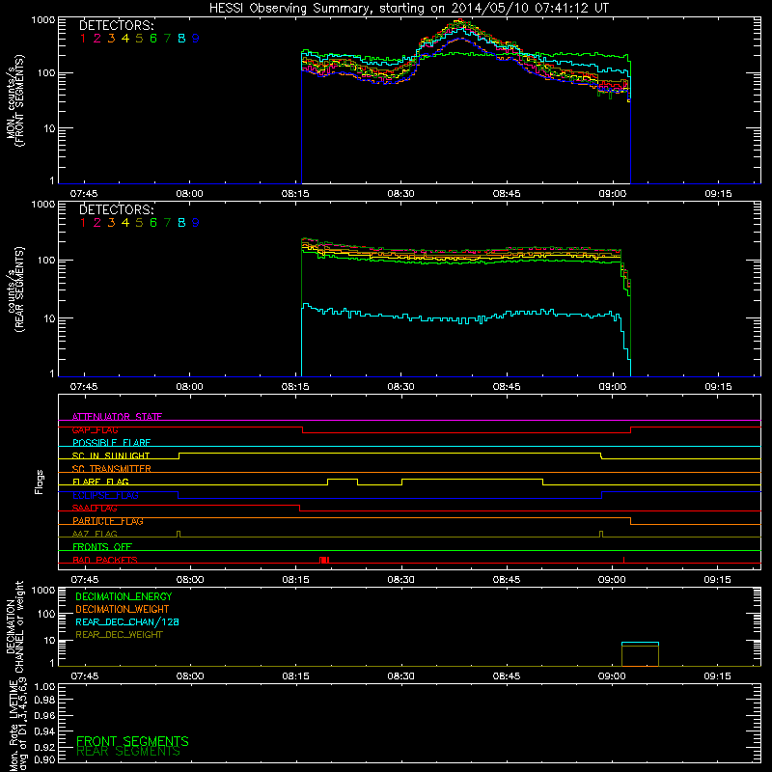The image size is (772, 772).
Task: Select the REAR_DEC_CHAN/128 legend entry
Action: tap(127, 621)
